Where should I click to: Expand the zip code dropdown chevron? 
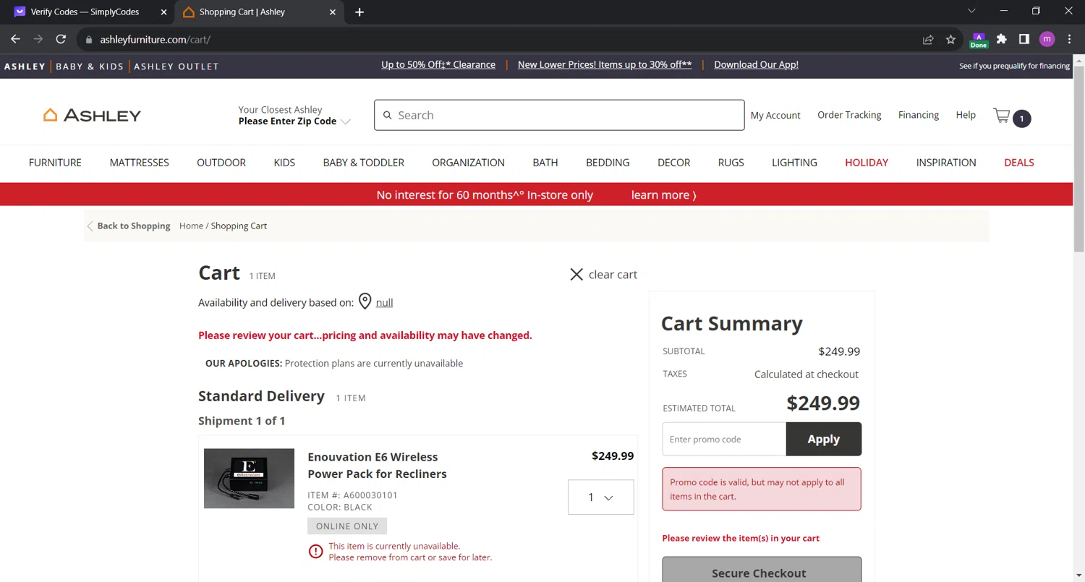[346, 121]
